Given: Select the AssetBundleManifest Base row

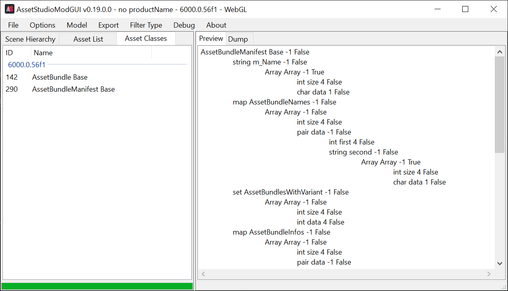Looking at the screenshot, I should coord(73,89).
